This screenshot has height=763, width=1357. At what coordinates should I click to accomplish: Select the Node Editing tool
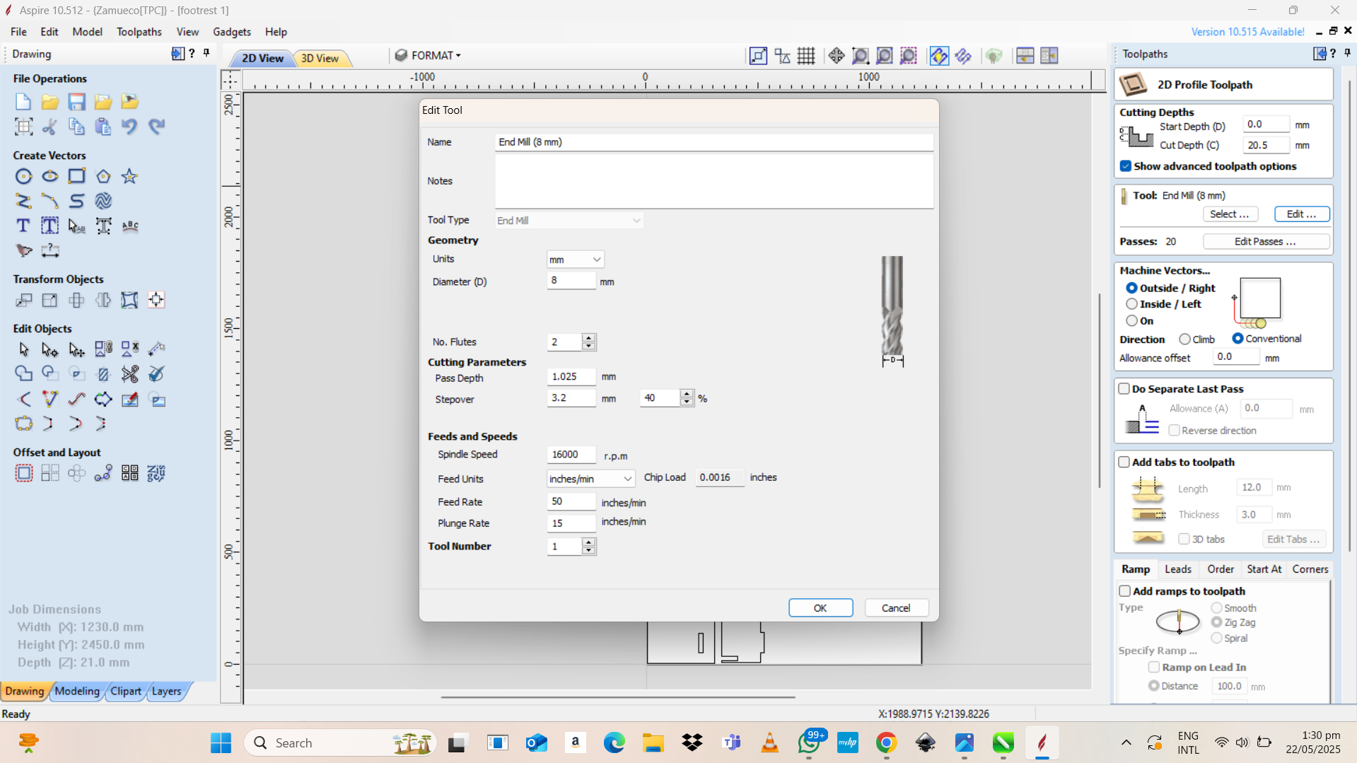[50, 349]
